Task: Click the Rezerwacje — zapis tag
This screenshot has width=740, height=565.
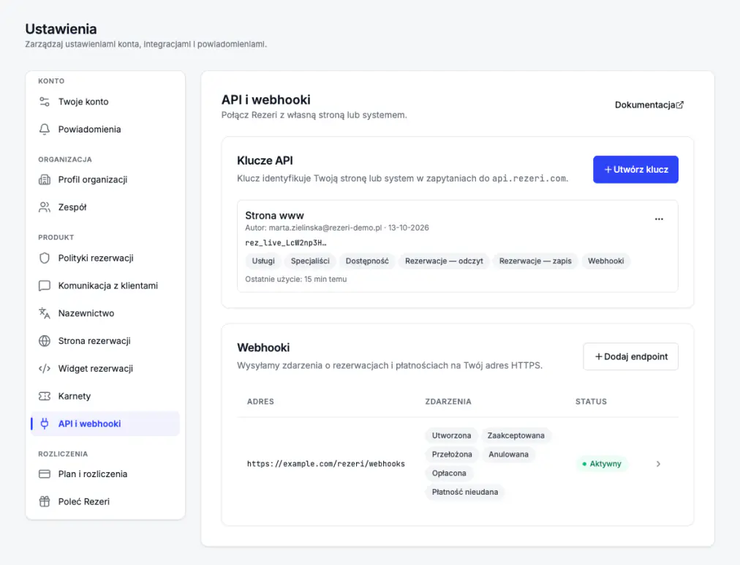Action: 535,261
